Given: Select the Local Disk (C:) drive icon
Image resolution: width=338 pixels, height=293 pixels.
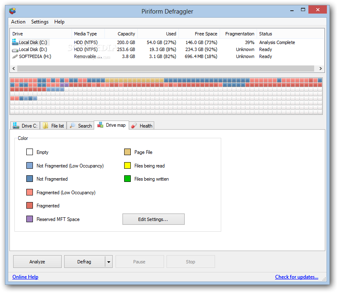Looking at the screenshot, I should point(15,42).
